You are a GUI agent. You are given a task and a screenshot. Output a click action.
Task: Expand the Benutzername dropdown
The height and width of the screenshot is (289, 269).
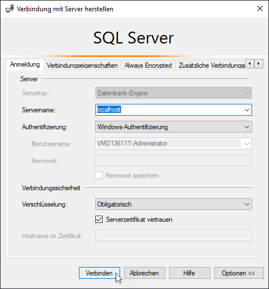click(247, 144)
